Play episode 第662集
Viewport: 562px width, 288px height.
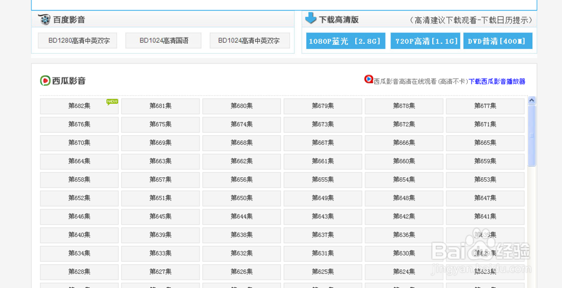(242, 162)
